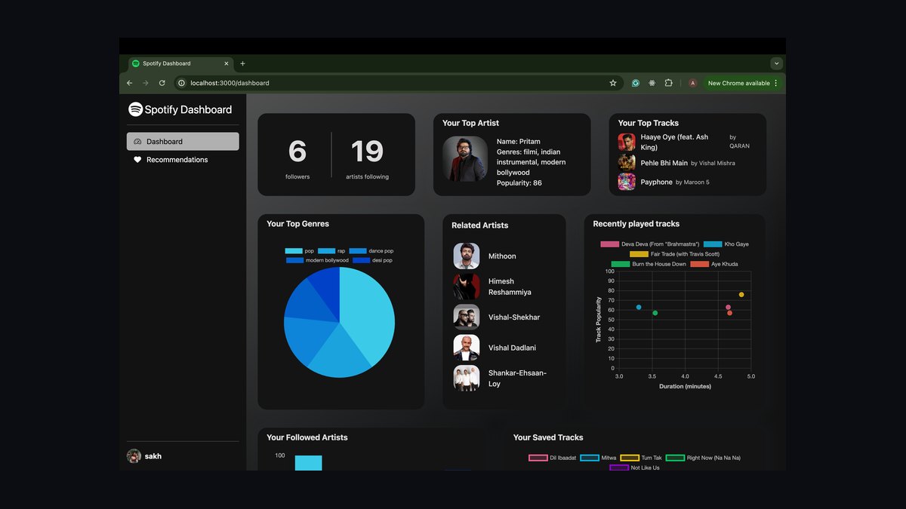Open Recommendations in the sidebar
The height and width of the screenshot is (509, 906).
click(183, 160)
